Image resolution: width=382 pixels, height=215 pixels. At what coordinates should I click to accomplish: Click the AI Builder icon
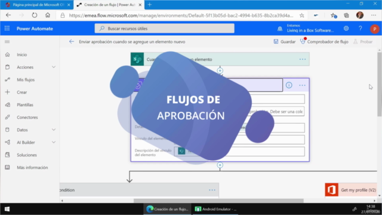point(7,142)
